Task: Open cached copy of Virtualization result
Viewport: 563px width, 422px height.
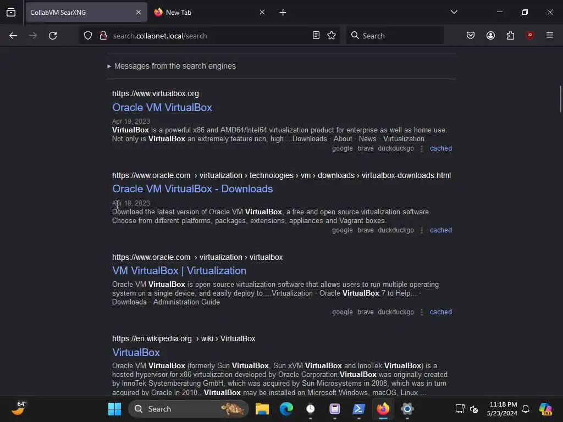Action: 440,312
